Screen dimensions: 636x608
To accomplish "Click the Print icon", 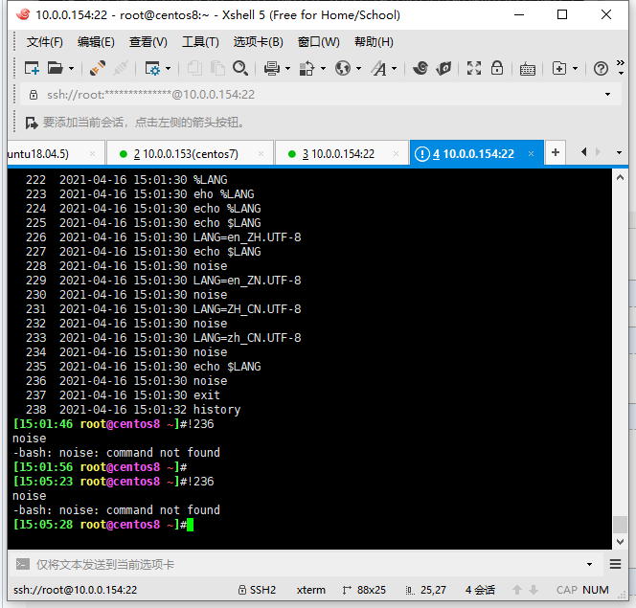I will coord(272,68).
